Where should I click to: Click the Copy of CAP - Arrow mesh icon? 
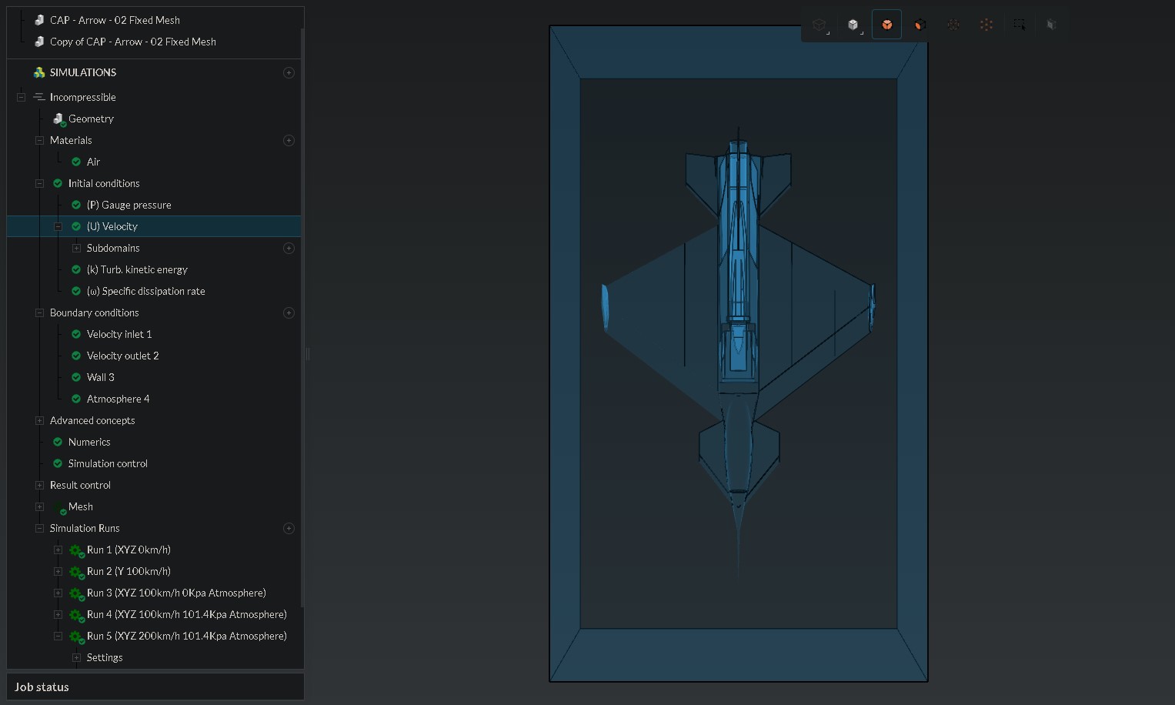(x=39, y=42)
